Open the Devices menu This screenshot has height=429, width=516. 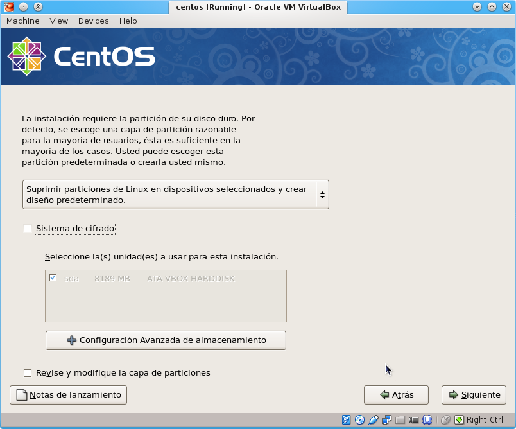coord(94,21)
